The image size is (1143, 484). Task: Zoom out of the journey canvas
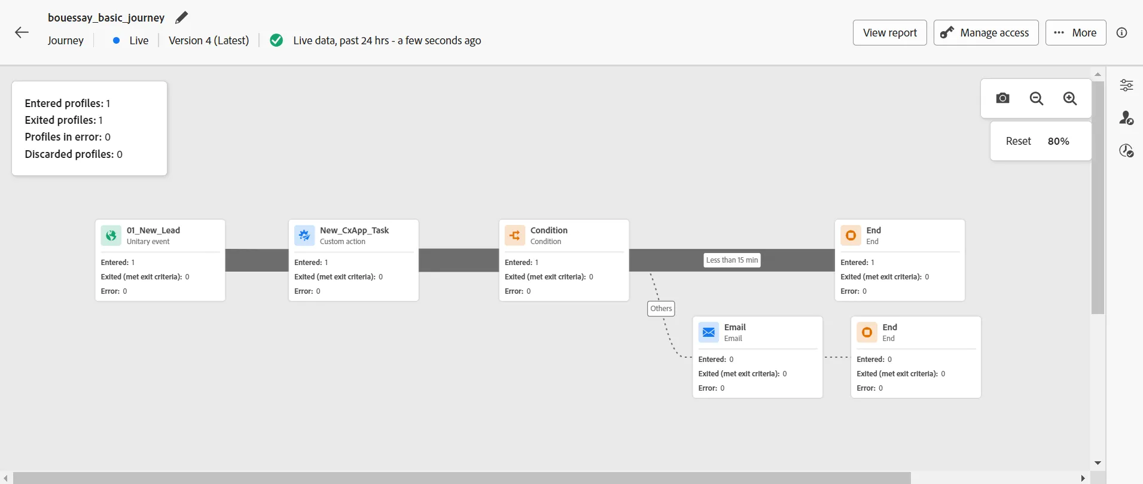click(x=1037, y=98)
